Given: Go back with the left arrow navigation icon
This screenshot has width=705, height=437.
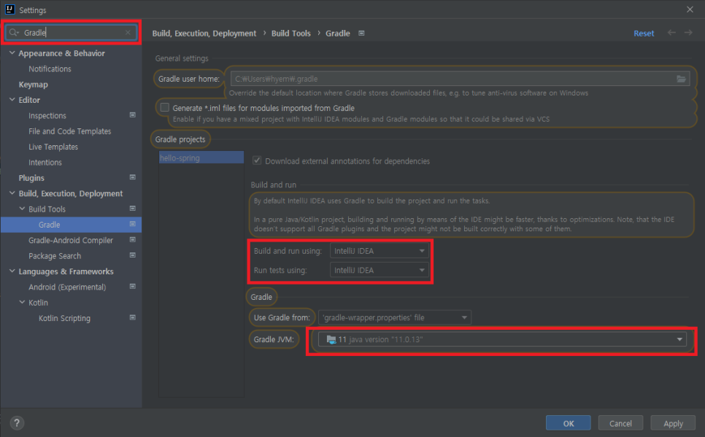Looking at the screenshot, I should 671,33.
